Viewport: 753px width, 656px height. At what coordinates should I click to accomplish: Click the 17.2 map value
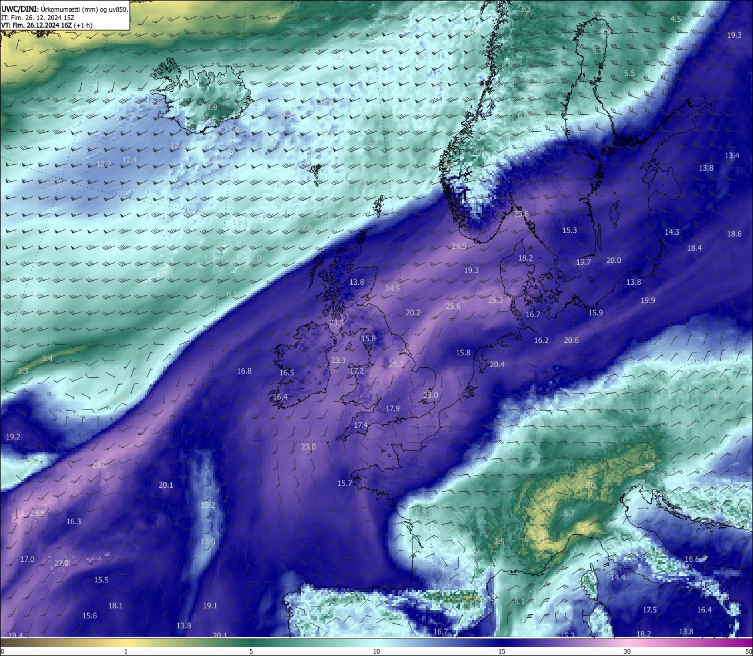(356, 371)
